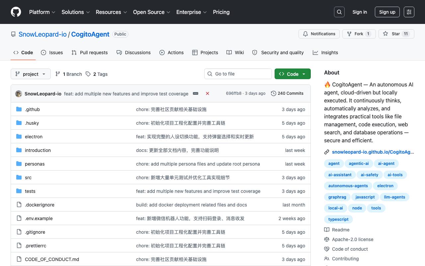This screenshot has width=425, height=266.
Task: Click the graphrag topic tag
Action: coord(337,197)
